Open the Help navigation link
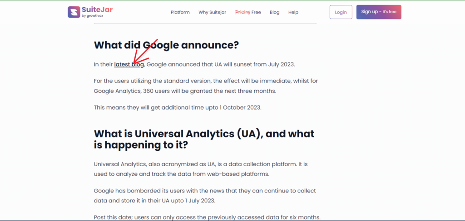 (x=293, y=12)
